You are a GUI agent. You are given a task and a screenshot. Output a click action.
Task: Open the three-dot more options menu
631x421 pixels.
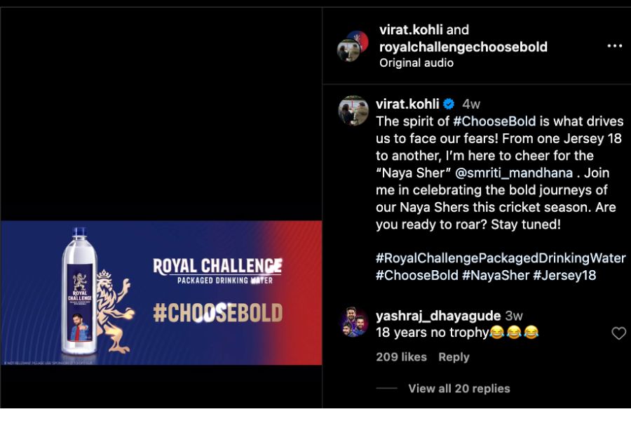tap(614, 46)
